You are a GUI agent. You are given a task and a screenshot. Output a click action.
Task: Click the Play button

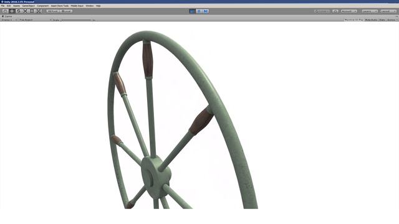[x=193, y=11]
